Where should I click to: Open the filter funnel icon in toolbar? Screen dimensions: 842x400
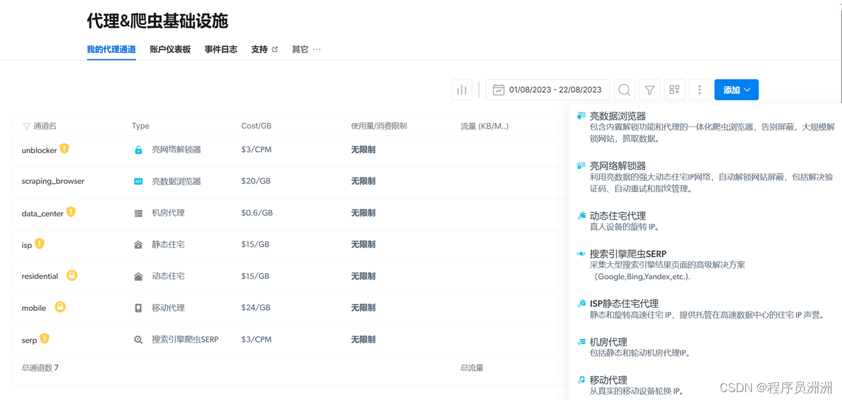pyautogui.click(x=650, y=90)
